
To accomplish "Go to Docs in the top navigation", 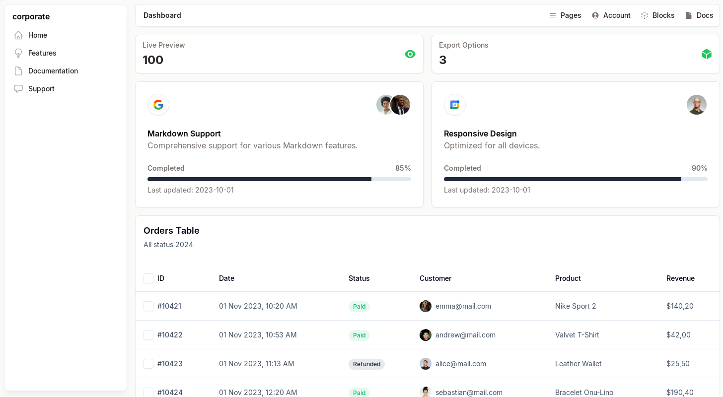I will [699, 15].
